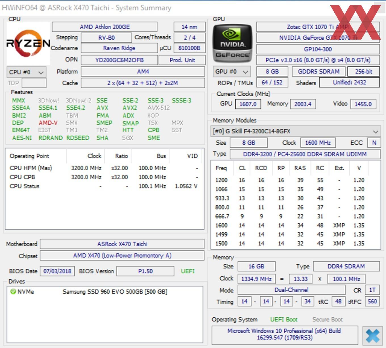The image size is (386, 348).
Task: Click the ASRock X470 Taichi motherboard field
Action: tap(122, 244)
